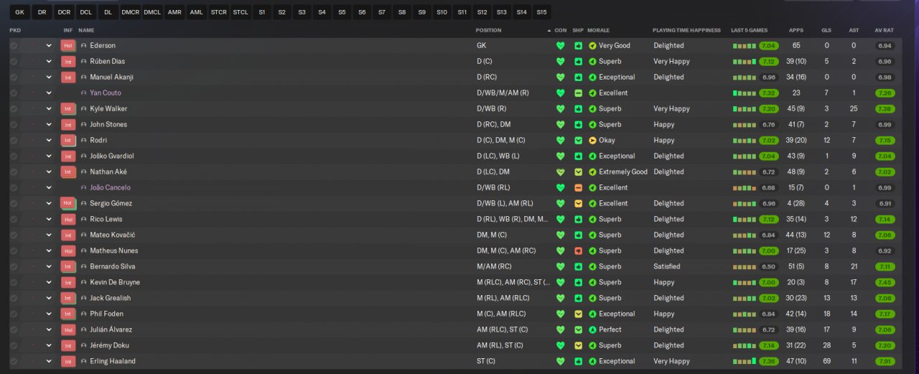Image resolution: width=919 pixels, height=374 pixels.
Task: Select the S1 substitute slot
Action: pos(261,11)
